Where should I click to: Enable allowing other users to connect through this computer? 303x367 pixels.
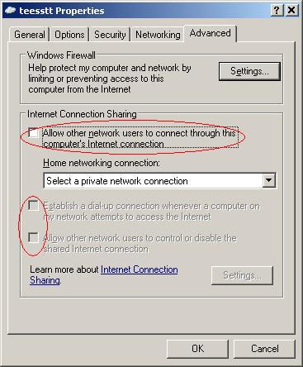point(33,133)
